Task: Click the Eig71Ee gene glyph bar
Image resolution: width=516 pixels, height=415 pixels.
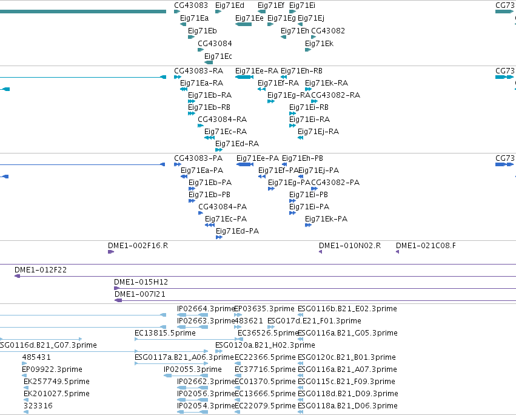Action: click(244, 24)
